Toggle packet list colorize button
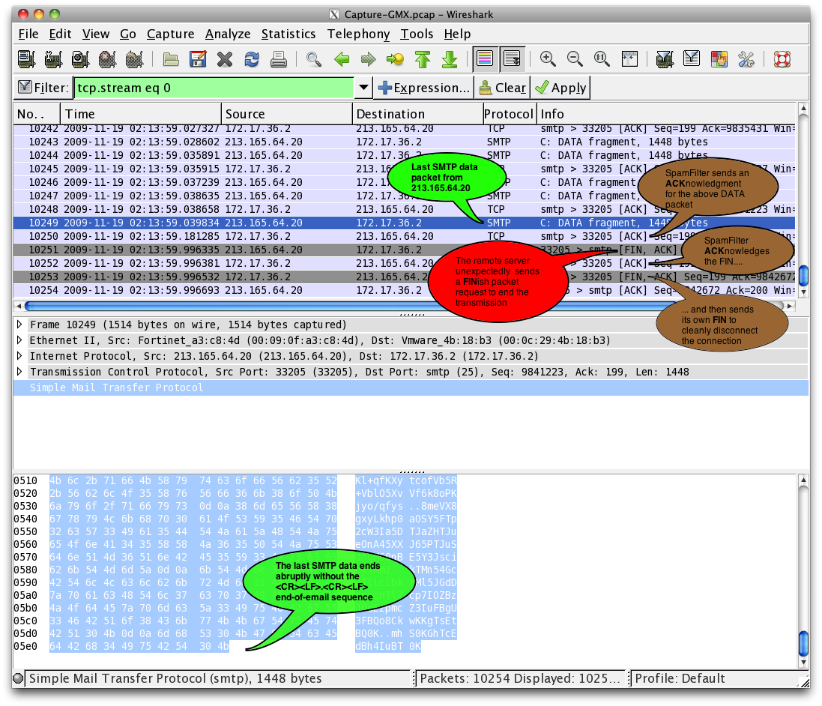Image resolution: width=822 pixels, height=706 pixels. pos(485,59)
